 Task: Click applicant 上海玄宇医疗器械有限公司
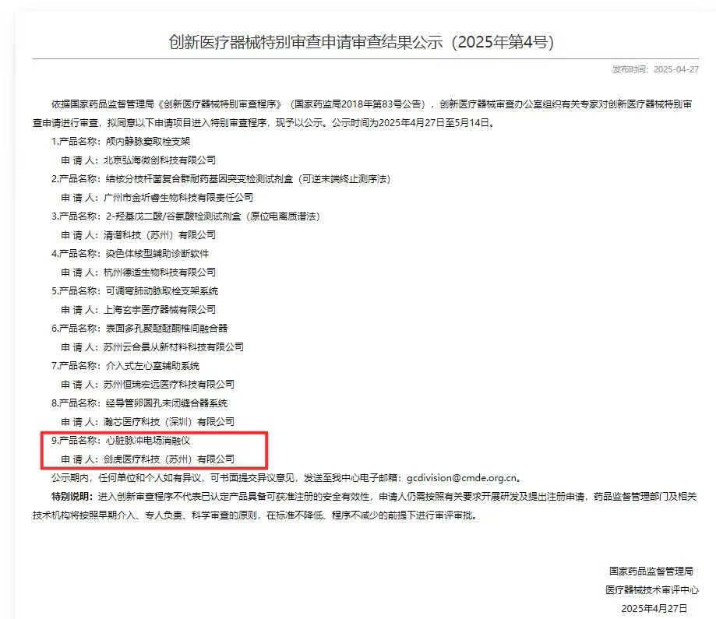click(x=160, y=310)
